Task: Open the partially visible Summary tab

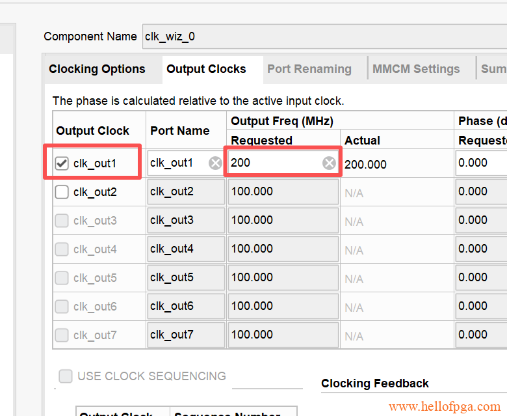Action: (493, 69)
